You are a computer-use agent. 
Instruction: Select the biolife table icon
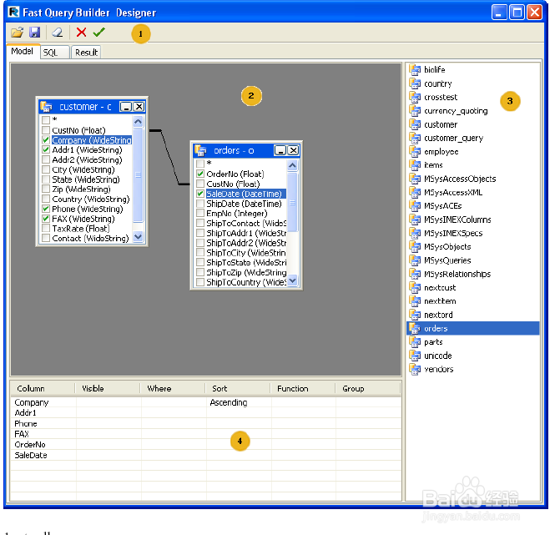point(415,70)
